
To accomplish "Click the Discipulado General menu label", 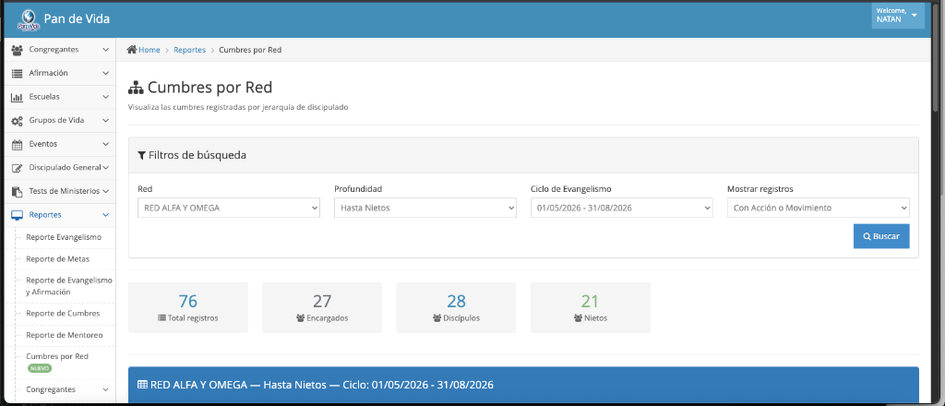I will click(66, 168).
